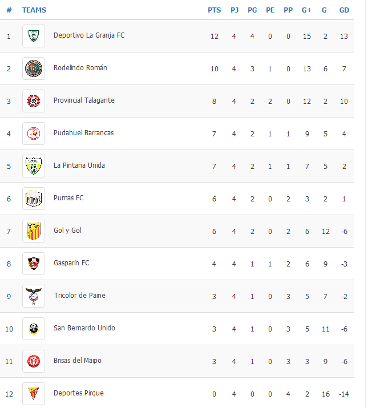This screenshot has height=408, width=368.
Task: Open the La Pintana Unida shield logo
Action: pyautogui.click(x=34, y=166)
